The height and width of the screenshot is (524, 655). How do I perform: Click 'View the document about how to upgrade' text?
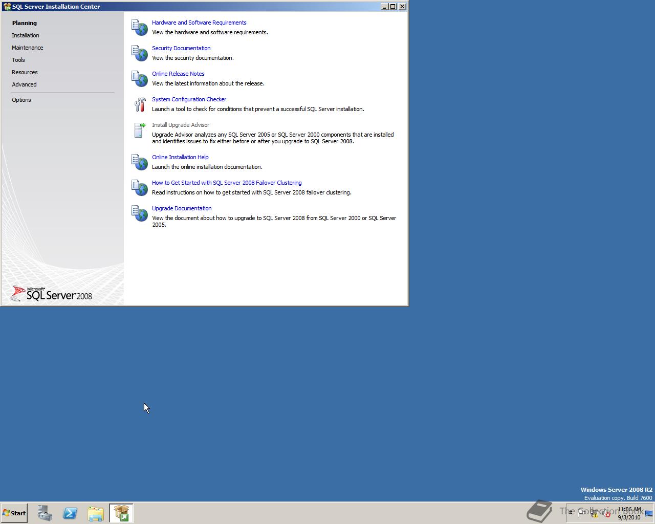(x=274, y=221)
